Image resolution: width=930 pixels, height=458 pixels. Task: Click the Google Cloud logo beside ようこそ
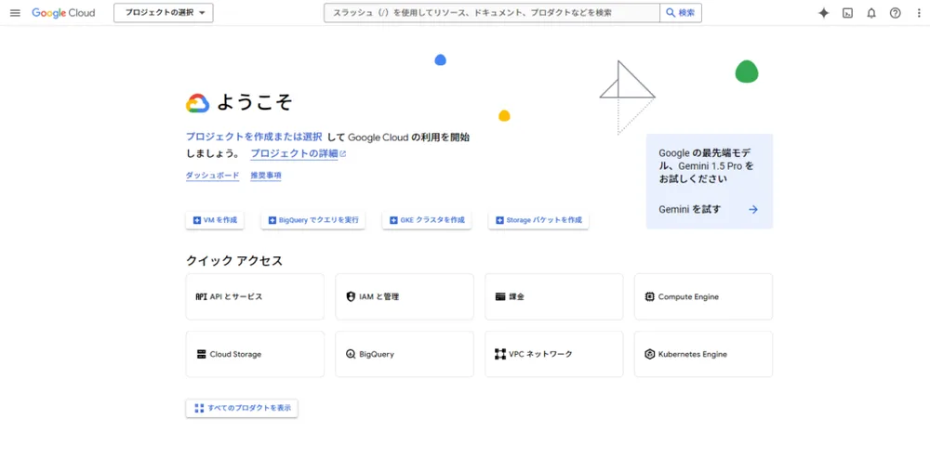pos(197,103)
